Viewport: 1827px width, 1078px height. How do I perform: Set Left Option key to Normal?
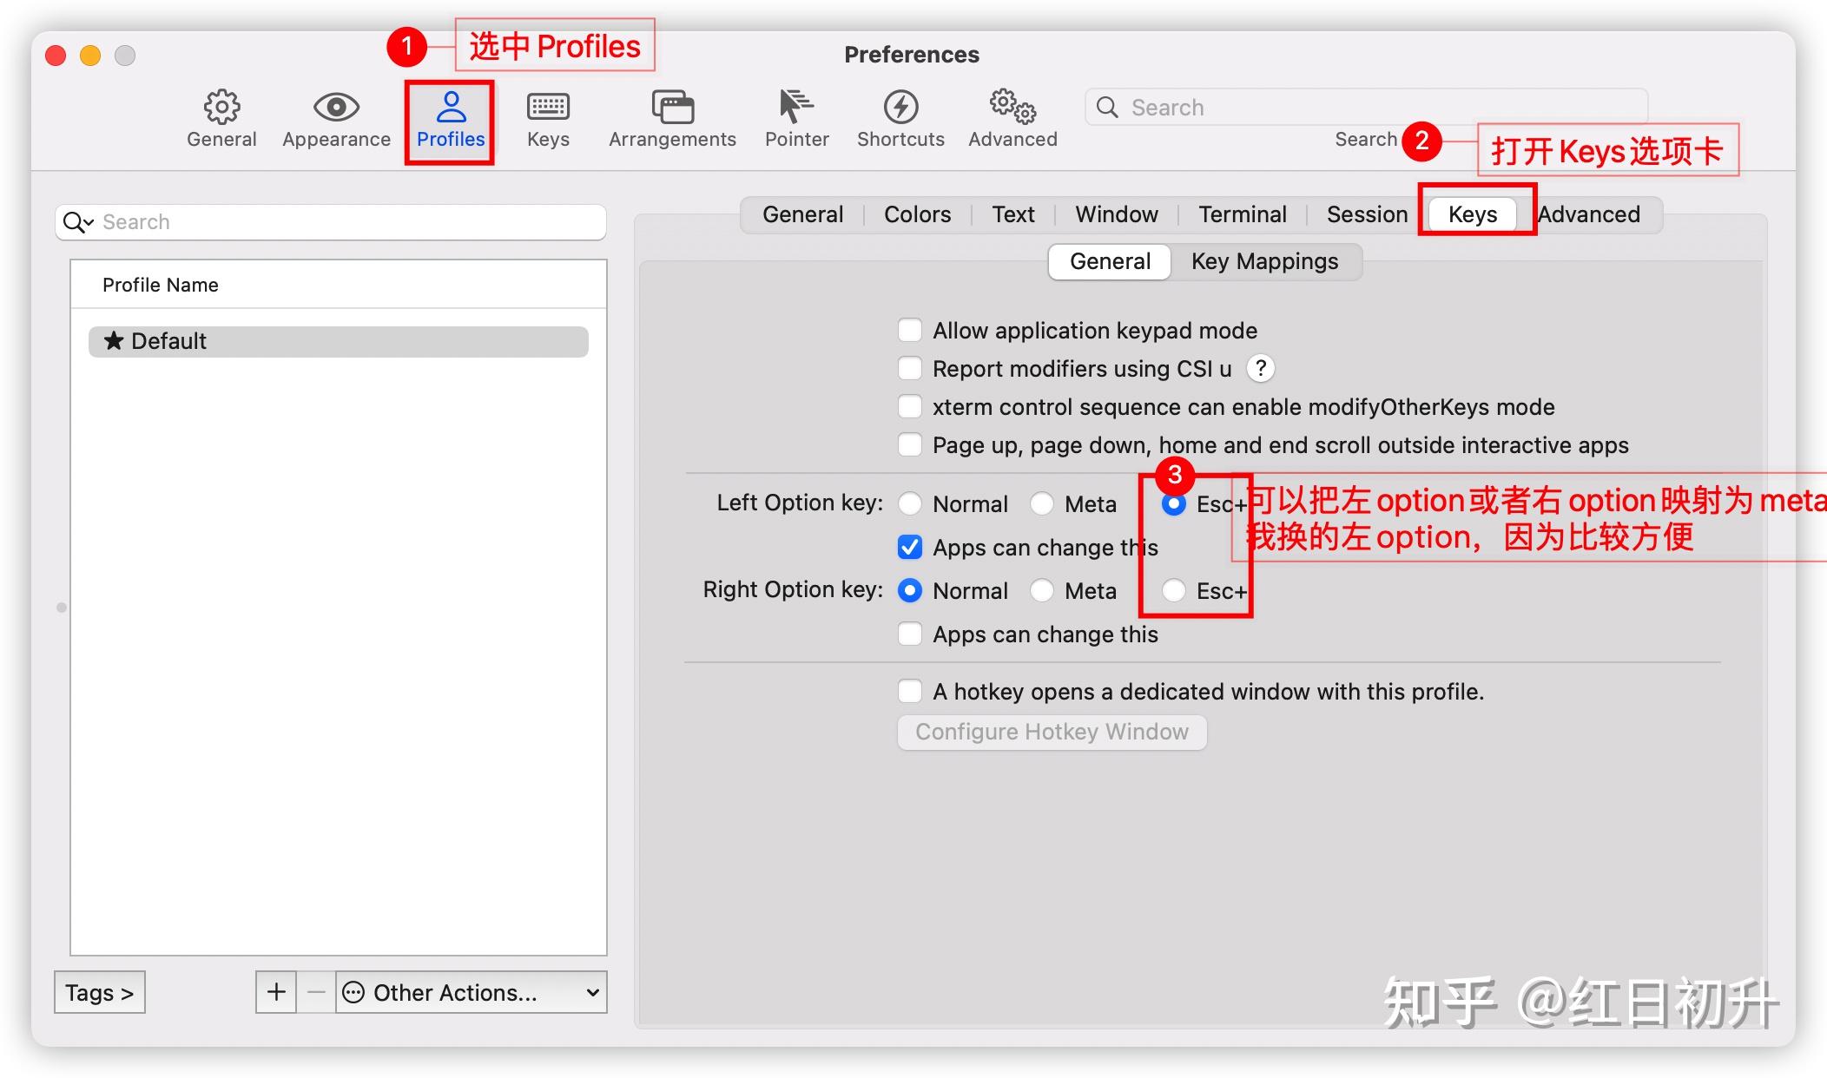910,504
